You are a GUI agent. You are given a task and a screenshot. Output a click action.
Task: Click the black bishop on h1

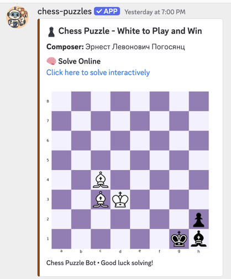click(198, 239)
